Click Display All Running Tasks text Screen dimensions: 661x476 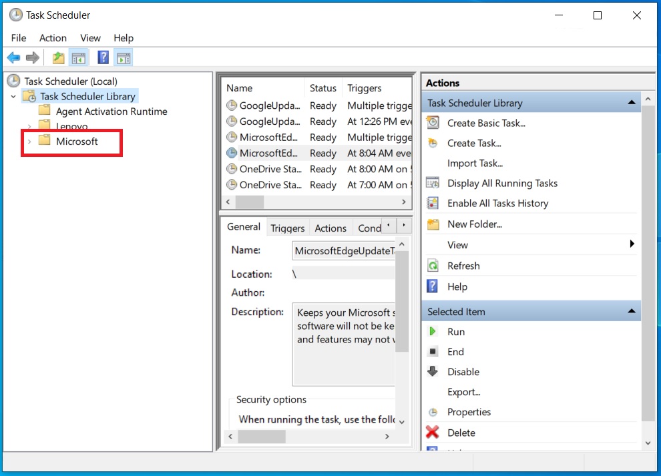coord(502,183)
